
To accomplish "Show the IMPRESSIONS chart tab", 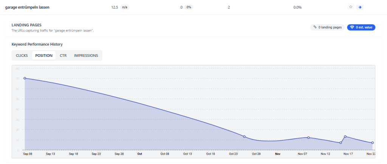I will pyautogui.click(x=86, y=56).
